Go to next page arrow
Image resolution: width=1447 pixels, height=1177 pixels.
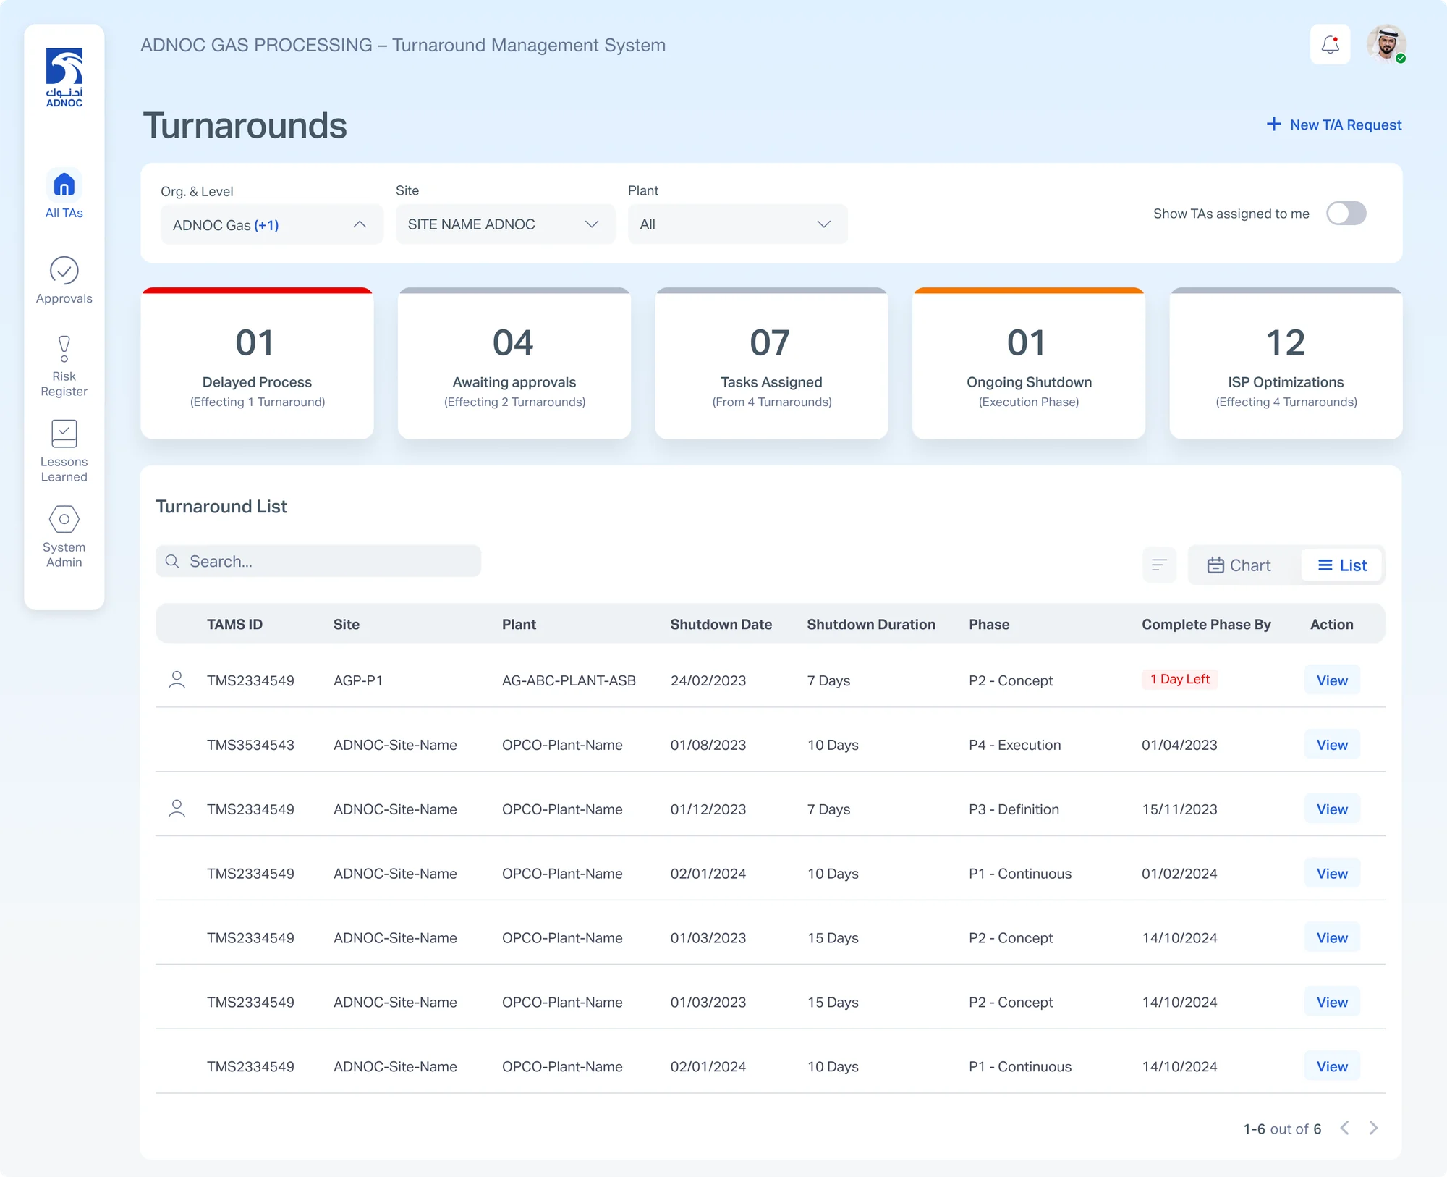(x=1373, y=1128)
